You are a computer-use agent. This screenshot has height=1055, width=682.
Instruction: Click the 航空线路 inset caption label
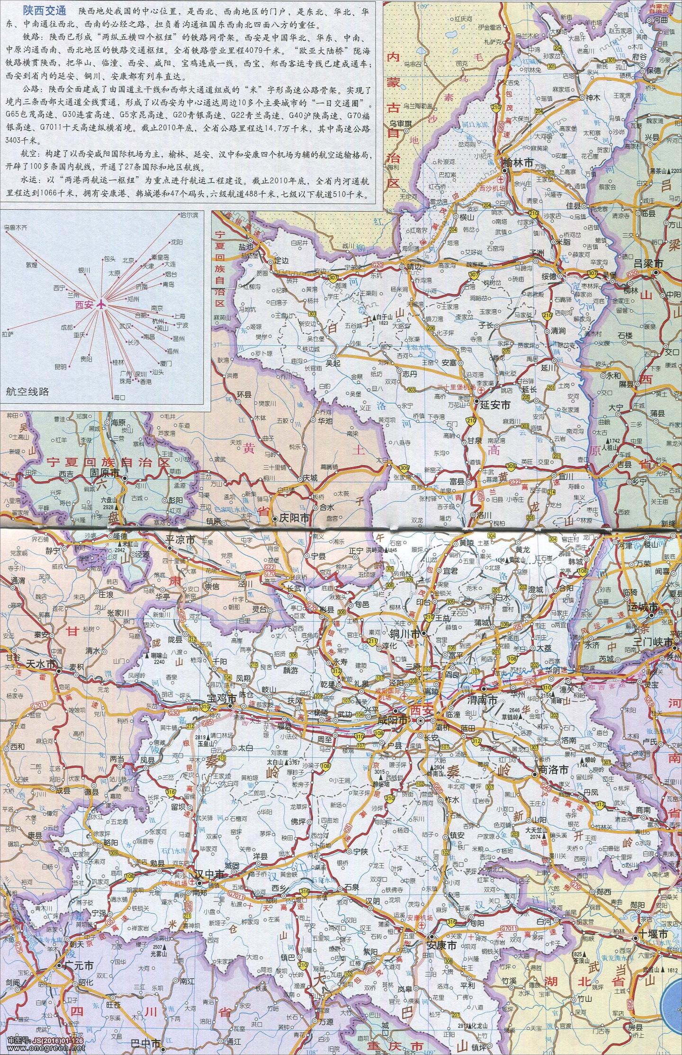tap(27, 392)
